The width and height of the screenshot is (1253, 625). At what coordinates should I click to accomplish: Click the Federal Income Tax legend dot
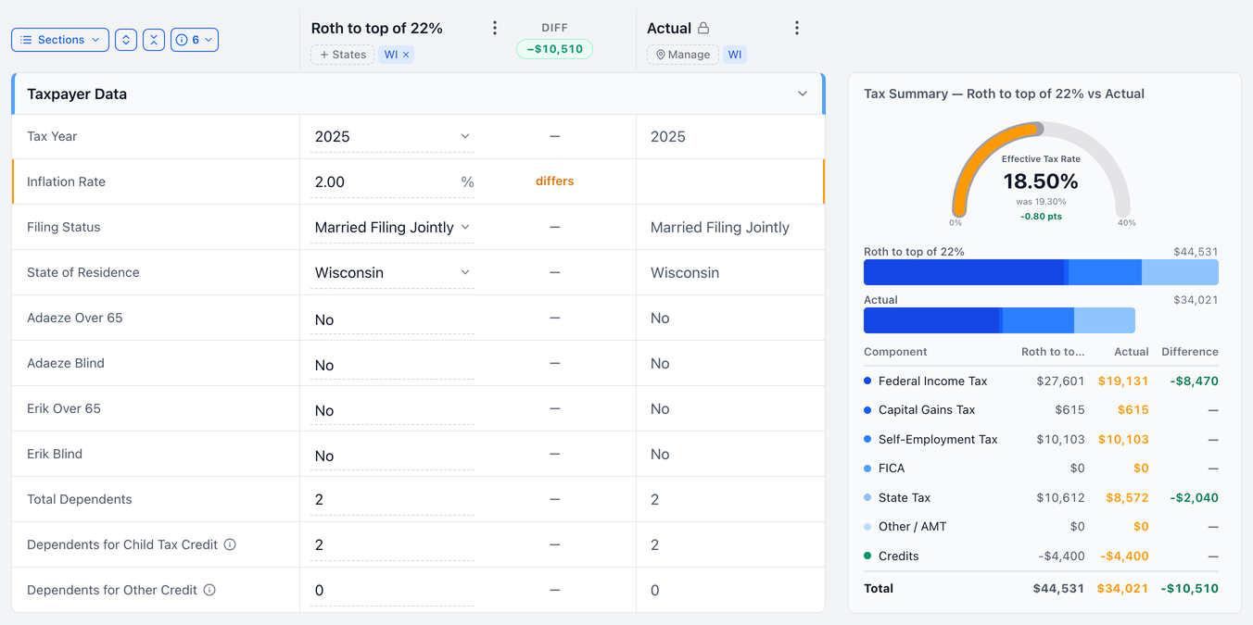tap(867, 381)
